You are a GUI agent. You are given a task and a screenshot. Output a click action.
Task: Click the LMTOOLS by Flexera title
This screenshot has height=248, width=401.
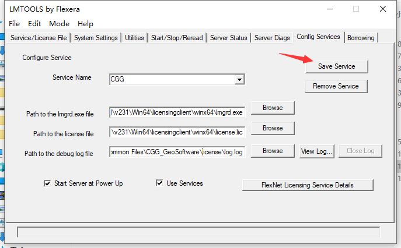(x=44, y=9)
